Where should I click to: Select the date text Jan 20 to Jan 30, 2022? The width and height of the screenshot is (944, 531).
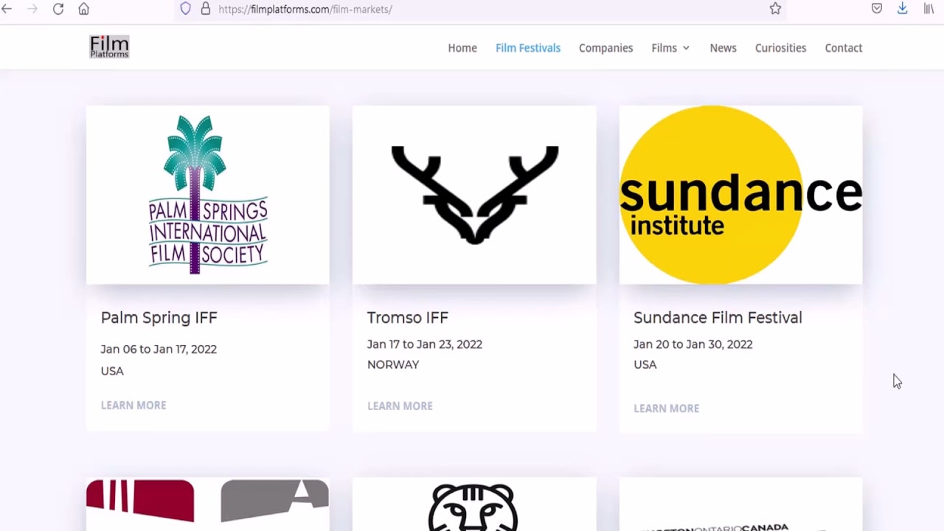tap(693, 344)
